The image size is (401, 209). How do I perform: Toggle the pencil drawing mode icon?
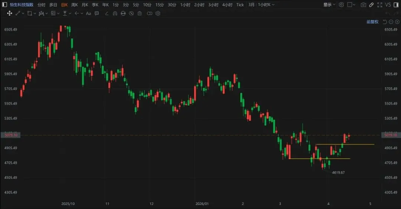click(371, 4)
